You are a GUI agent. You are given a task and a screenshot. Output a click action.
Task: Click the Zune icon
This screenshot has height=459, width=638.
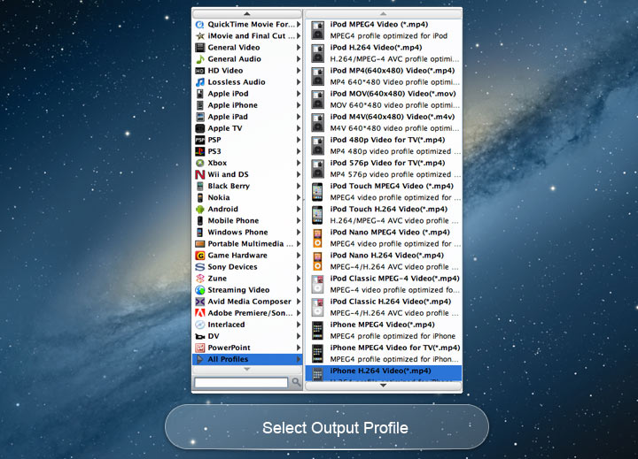coord(199,279)
